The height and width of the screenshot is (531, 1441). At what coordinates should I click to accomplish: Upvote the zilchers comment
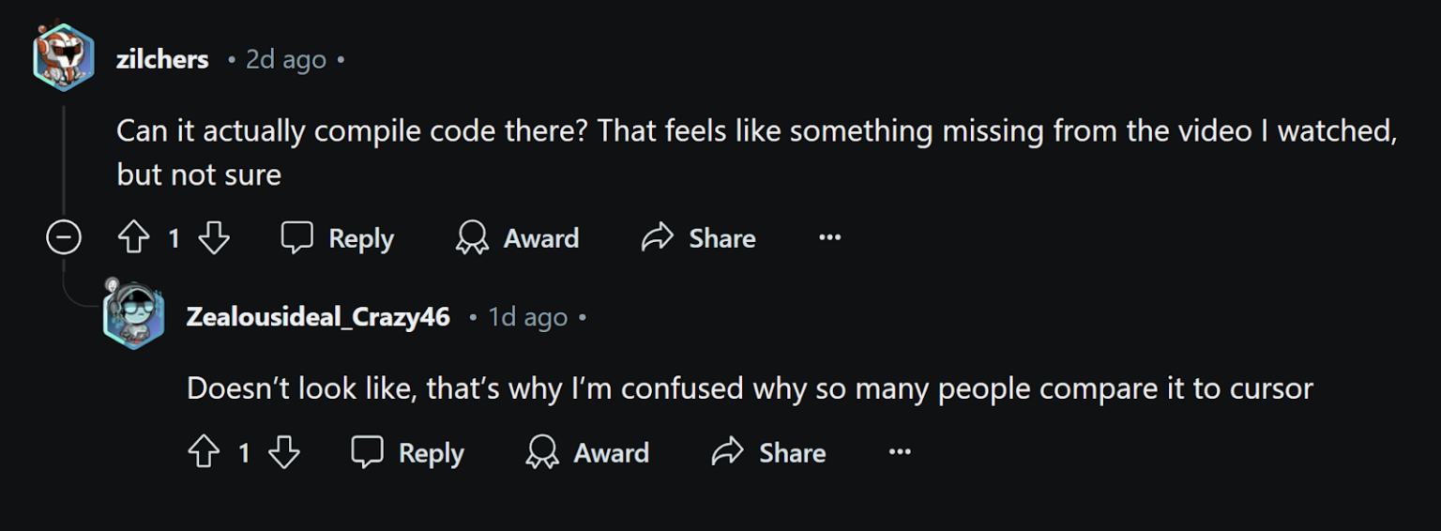[134, 238]
